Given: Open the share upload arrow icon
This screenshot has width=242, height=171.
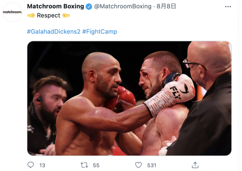Looking at the screenshot, I should tap(195, 165).
